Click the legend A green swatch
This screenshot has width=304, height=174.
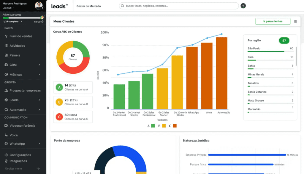pyautogui.click(x=153, y=126)
